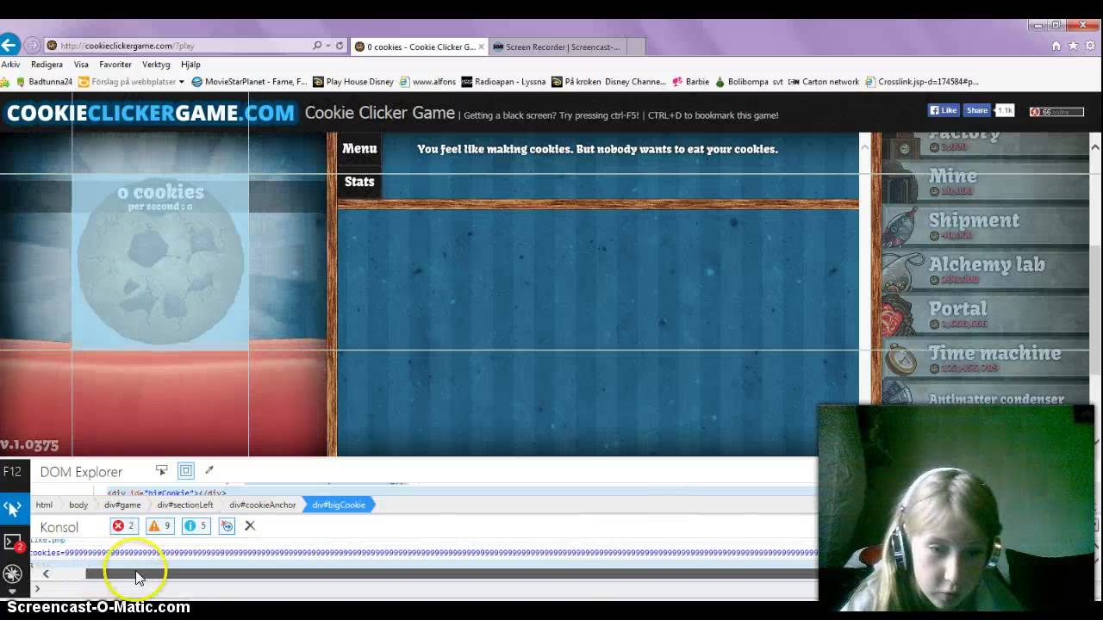Screen dimensions: 1103x620
Task: Expand the Förslag på webbplatser dropdown
Action: pos(181,82)
